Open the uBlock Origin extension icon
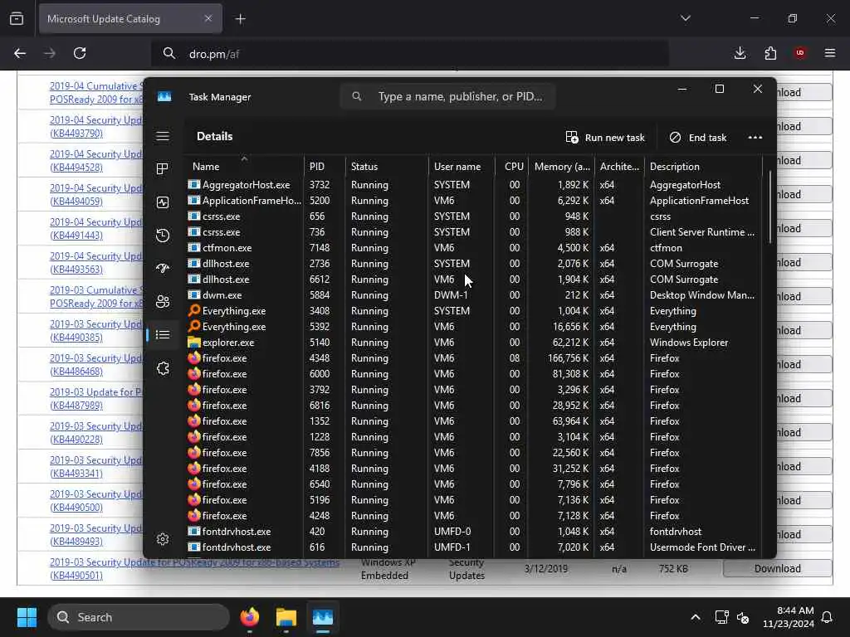The height and width of the screenshot is (637, 850). click(800, 53)
